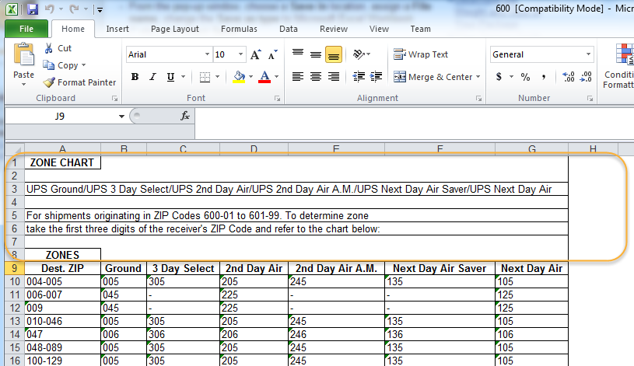Toggle bold formatting
Screen dimensions: 634x366
click(135, 77)
